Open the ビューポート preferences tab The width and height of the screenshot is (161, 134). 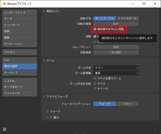[20, 25]
